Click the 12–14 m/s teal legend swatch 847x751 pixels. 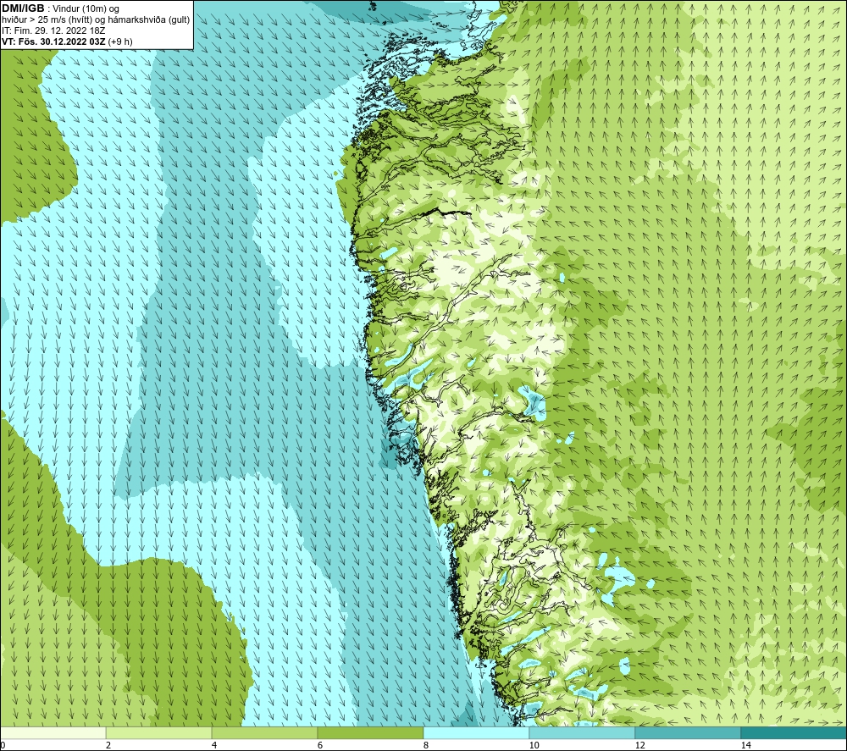[x=688, y=733]
